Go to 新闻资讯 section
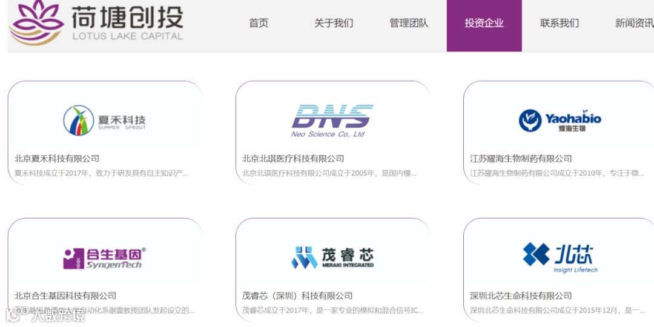The width and height of the screenshot is (654, 327). [635, 24]
